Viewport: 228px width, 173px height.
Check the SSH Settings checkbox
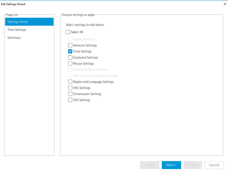pyautogui.click(x=70, y=100)
